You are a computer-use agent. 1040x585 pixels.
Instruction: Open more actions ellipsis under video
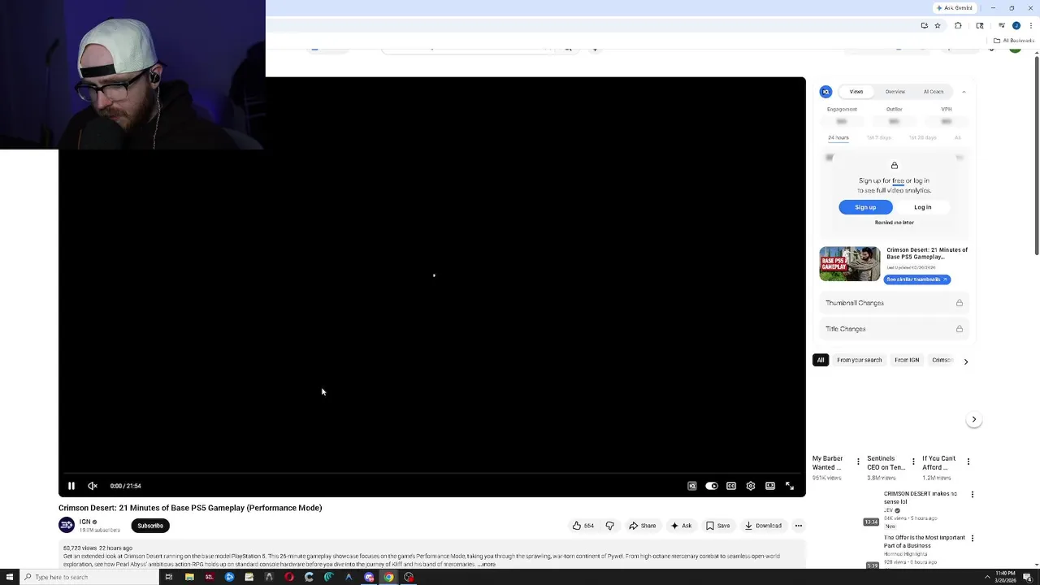point(799,526)
